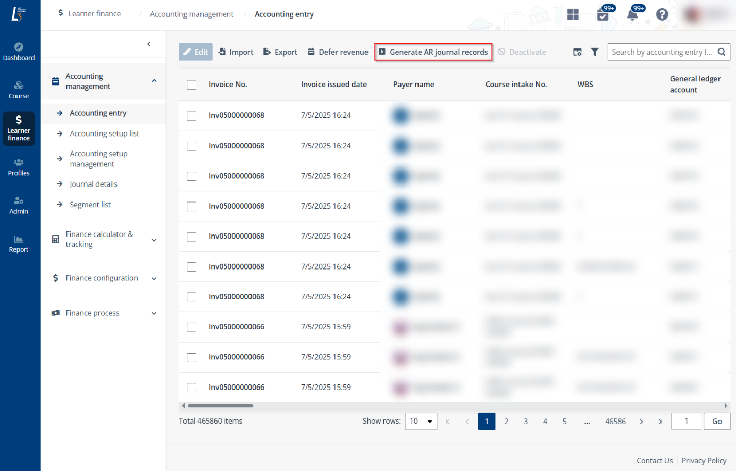Open the apps grid icon in header
This screenshot has width=736, height=471.
coord(573,14)
